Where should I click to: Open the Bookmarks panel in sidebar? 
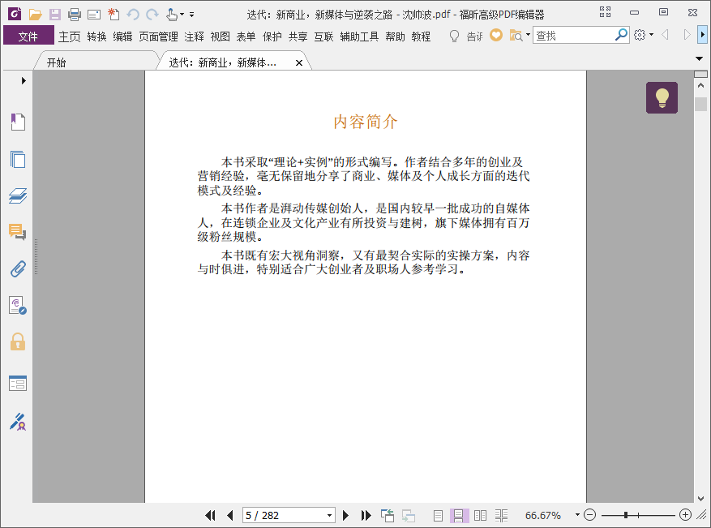coord(18,122)
